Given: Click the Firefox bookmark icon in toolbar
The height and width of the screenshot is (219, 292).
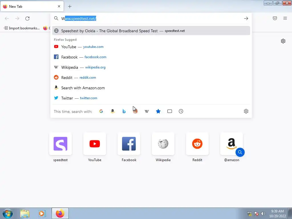Looking at the screenshot, I should (x=45, y=28).
